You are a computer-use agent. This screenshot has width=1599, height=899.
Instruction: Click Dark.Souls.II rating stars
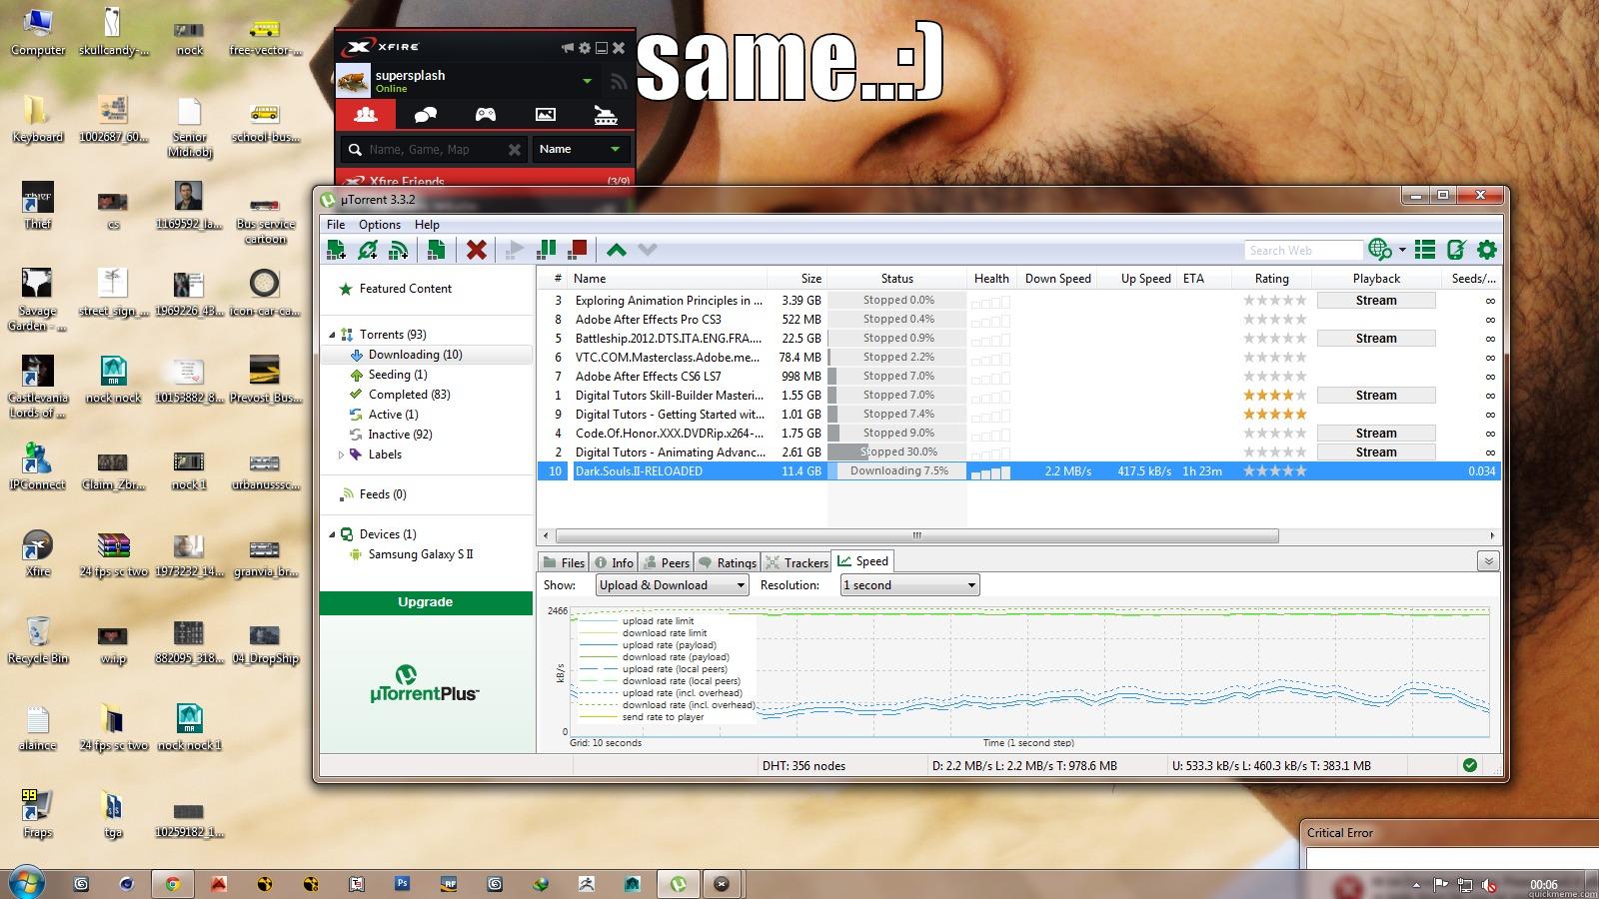(1274, 470)
